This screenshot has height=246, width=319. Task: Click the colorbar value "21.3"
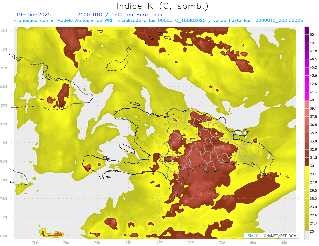[313, 223]
